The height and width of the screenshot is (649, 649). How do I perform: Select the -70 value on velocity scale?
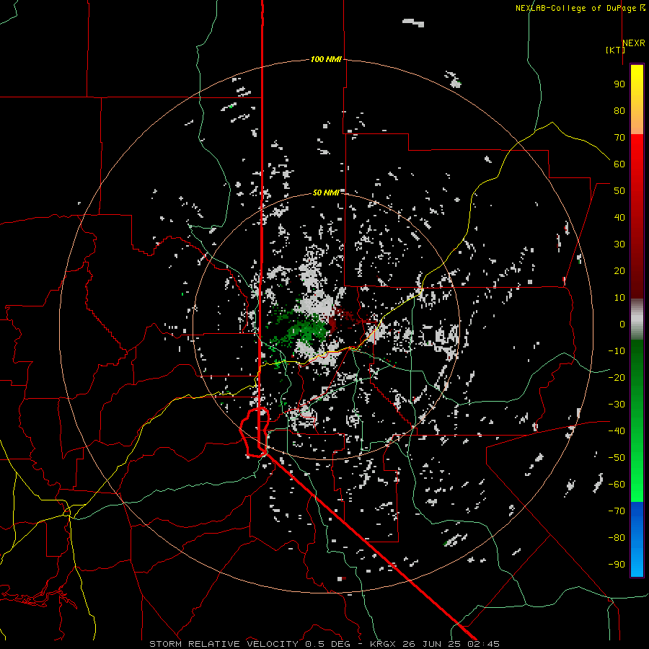617,511
